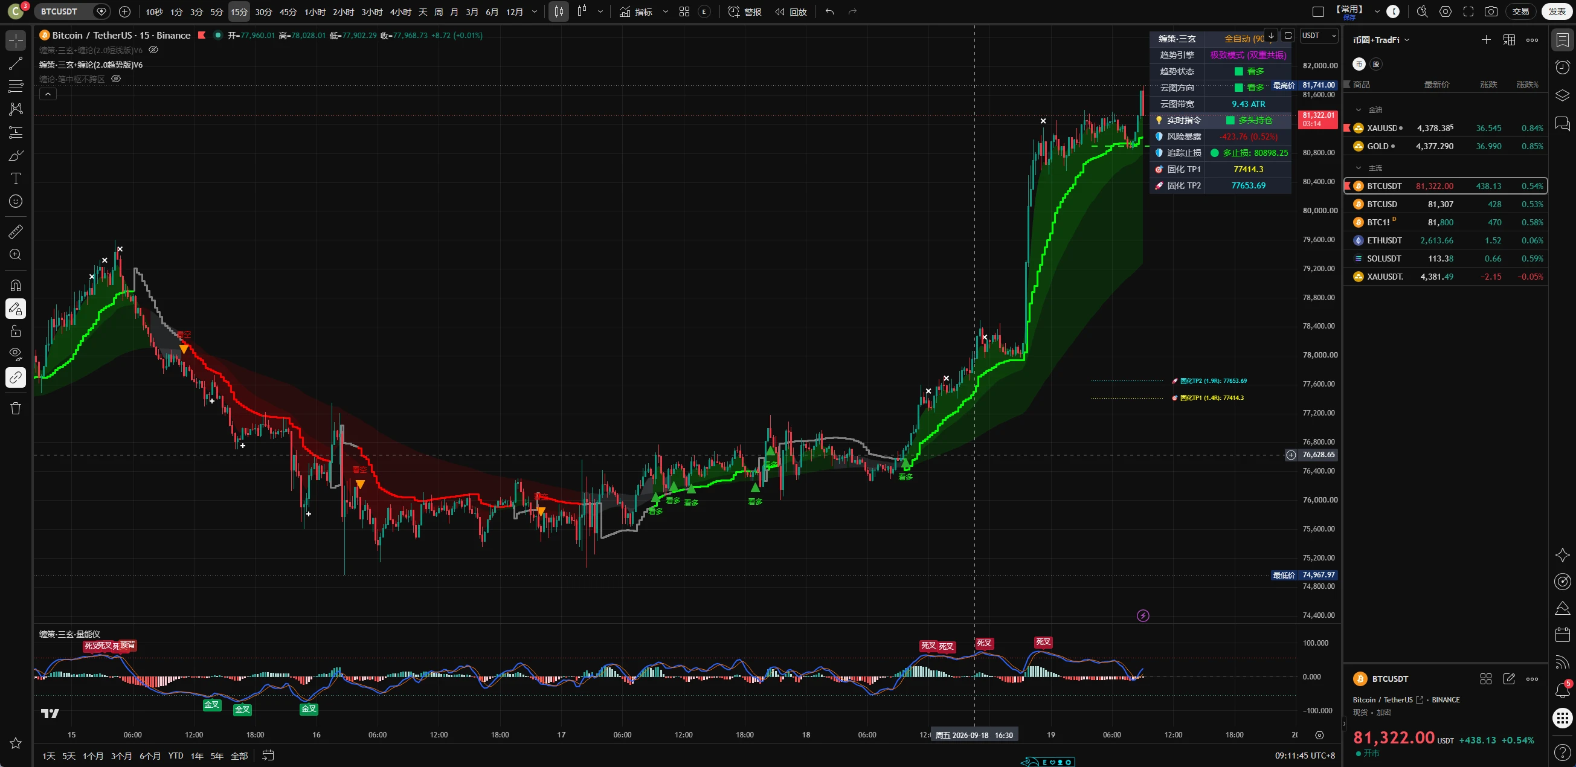The width and height of the screenshot is (1576, 767).
Task: Open the notifications bell
Action: (1563, 690)
